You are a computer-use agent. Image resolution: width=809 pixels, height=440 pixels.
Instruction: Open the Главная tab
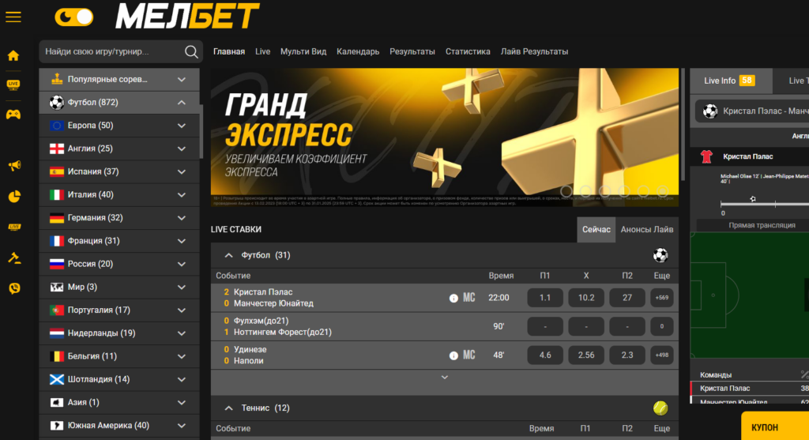[229, 51]
